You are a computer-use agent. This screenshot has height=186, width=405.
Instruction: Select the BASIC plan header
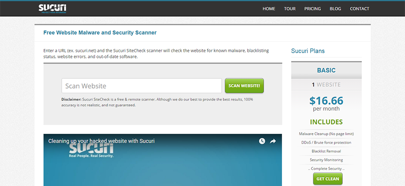click(326, 71)
